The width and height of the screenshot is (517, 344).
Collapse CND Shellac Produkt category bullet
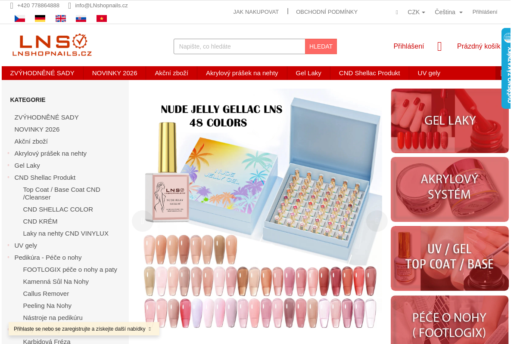point(9,177)
